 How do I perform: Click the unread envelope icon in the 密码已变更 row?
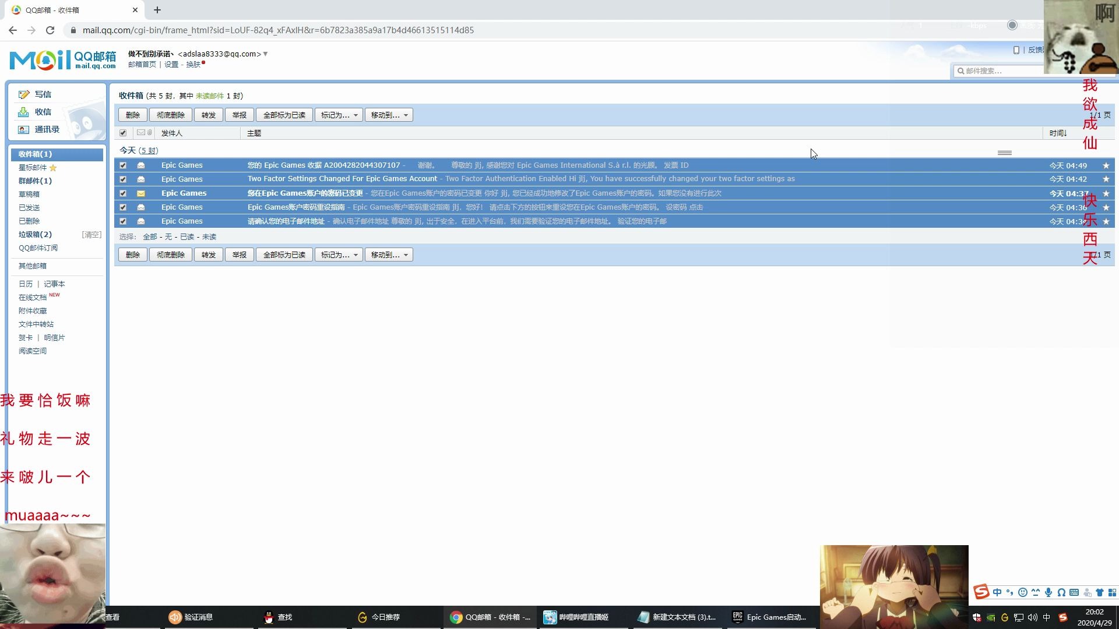(141, 193)
